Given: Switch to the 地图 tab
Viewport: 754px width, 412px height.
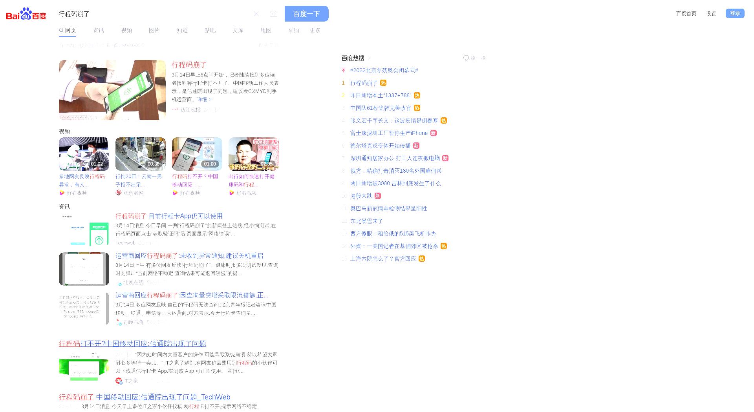Looking at the screenshot, I should [x=266, y=30].
